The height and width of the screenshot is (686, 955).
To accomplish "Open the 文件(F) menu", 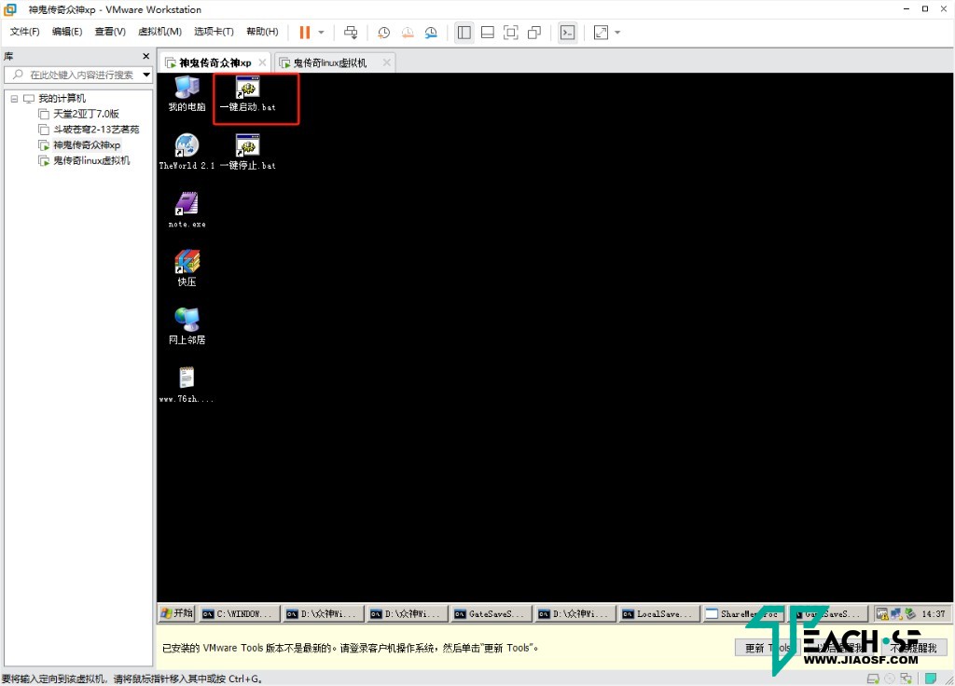I will point(24,32).
